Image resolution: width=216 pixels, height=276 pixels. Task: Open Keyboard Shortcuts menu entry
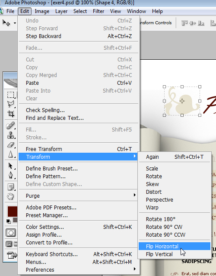pyautogui.click(x=78, y=254)
